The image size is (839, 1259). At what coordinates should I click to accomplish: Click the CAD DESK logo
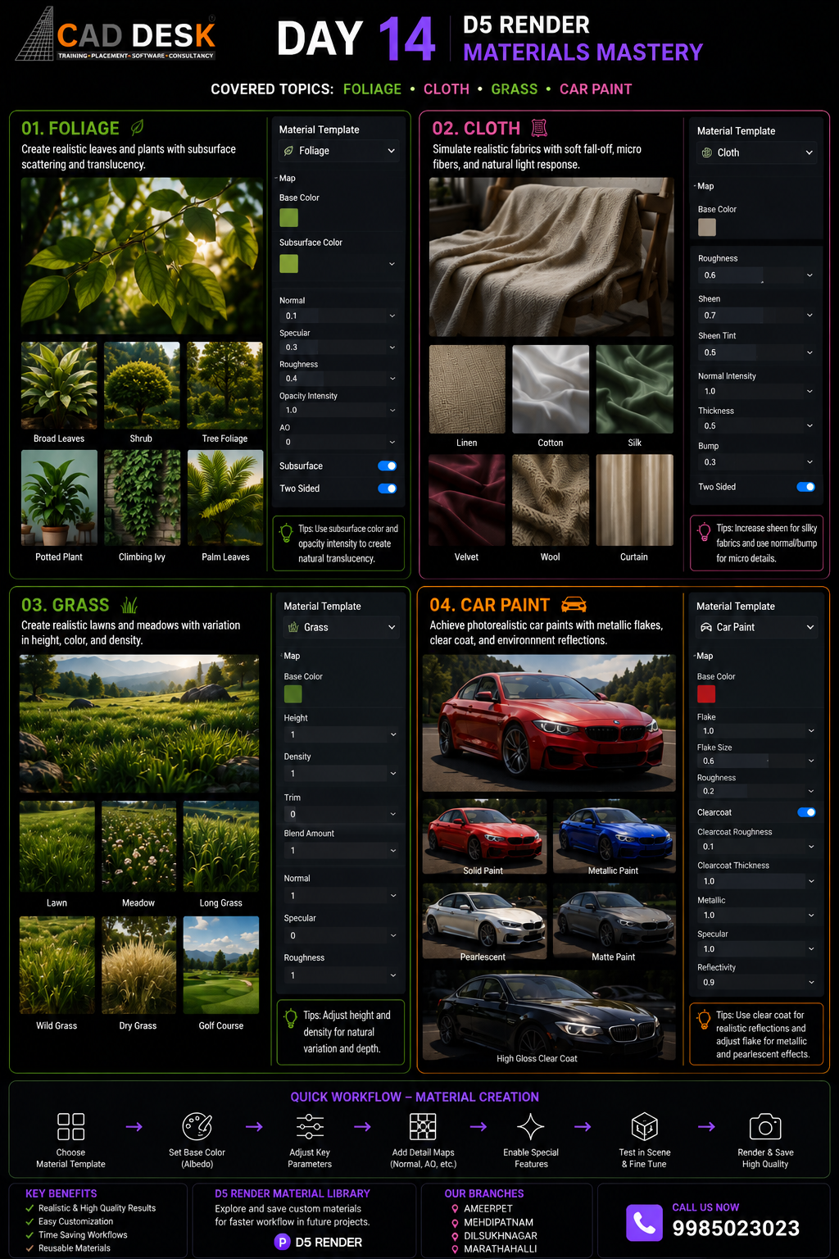coord(116,34)
